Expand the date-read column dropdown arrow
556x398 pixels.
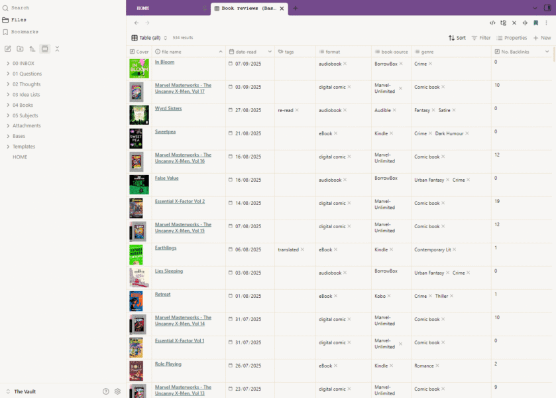[270, 52]
